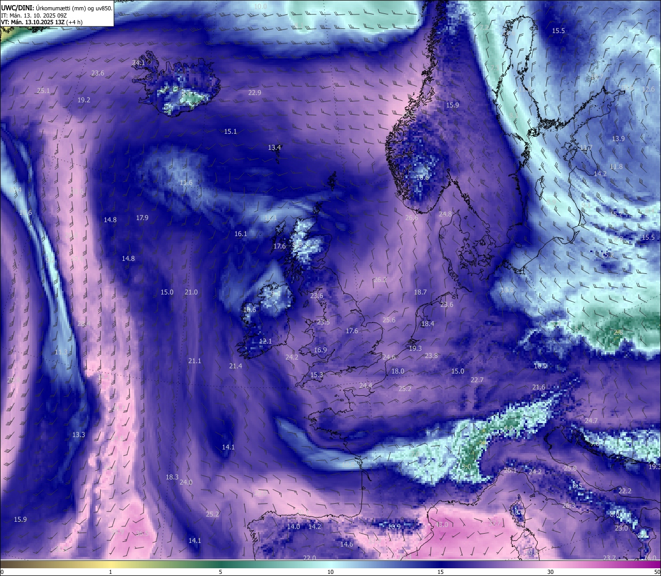The width and height of the screenshot is (661, 576).
Task: Click the 21.4 value on the map
Action: (x=235, y=366)
